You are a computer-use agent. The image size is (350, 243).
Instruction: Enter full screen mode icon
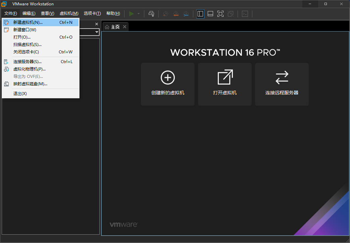(220, 14)
